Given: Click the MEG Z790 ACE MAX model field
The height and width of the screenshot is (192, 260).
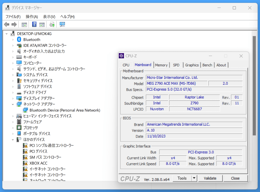Looking at the screenshot, I should pos(177,83).
